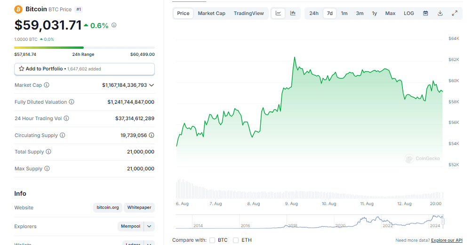Enable the BTC compare checkbox

pyautogui.click(x=213, y=240)
